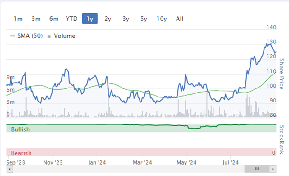289x176 pixels.
Task: Select the active 1y range button
Action: coord(90,19)
